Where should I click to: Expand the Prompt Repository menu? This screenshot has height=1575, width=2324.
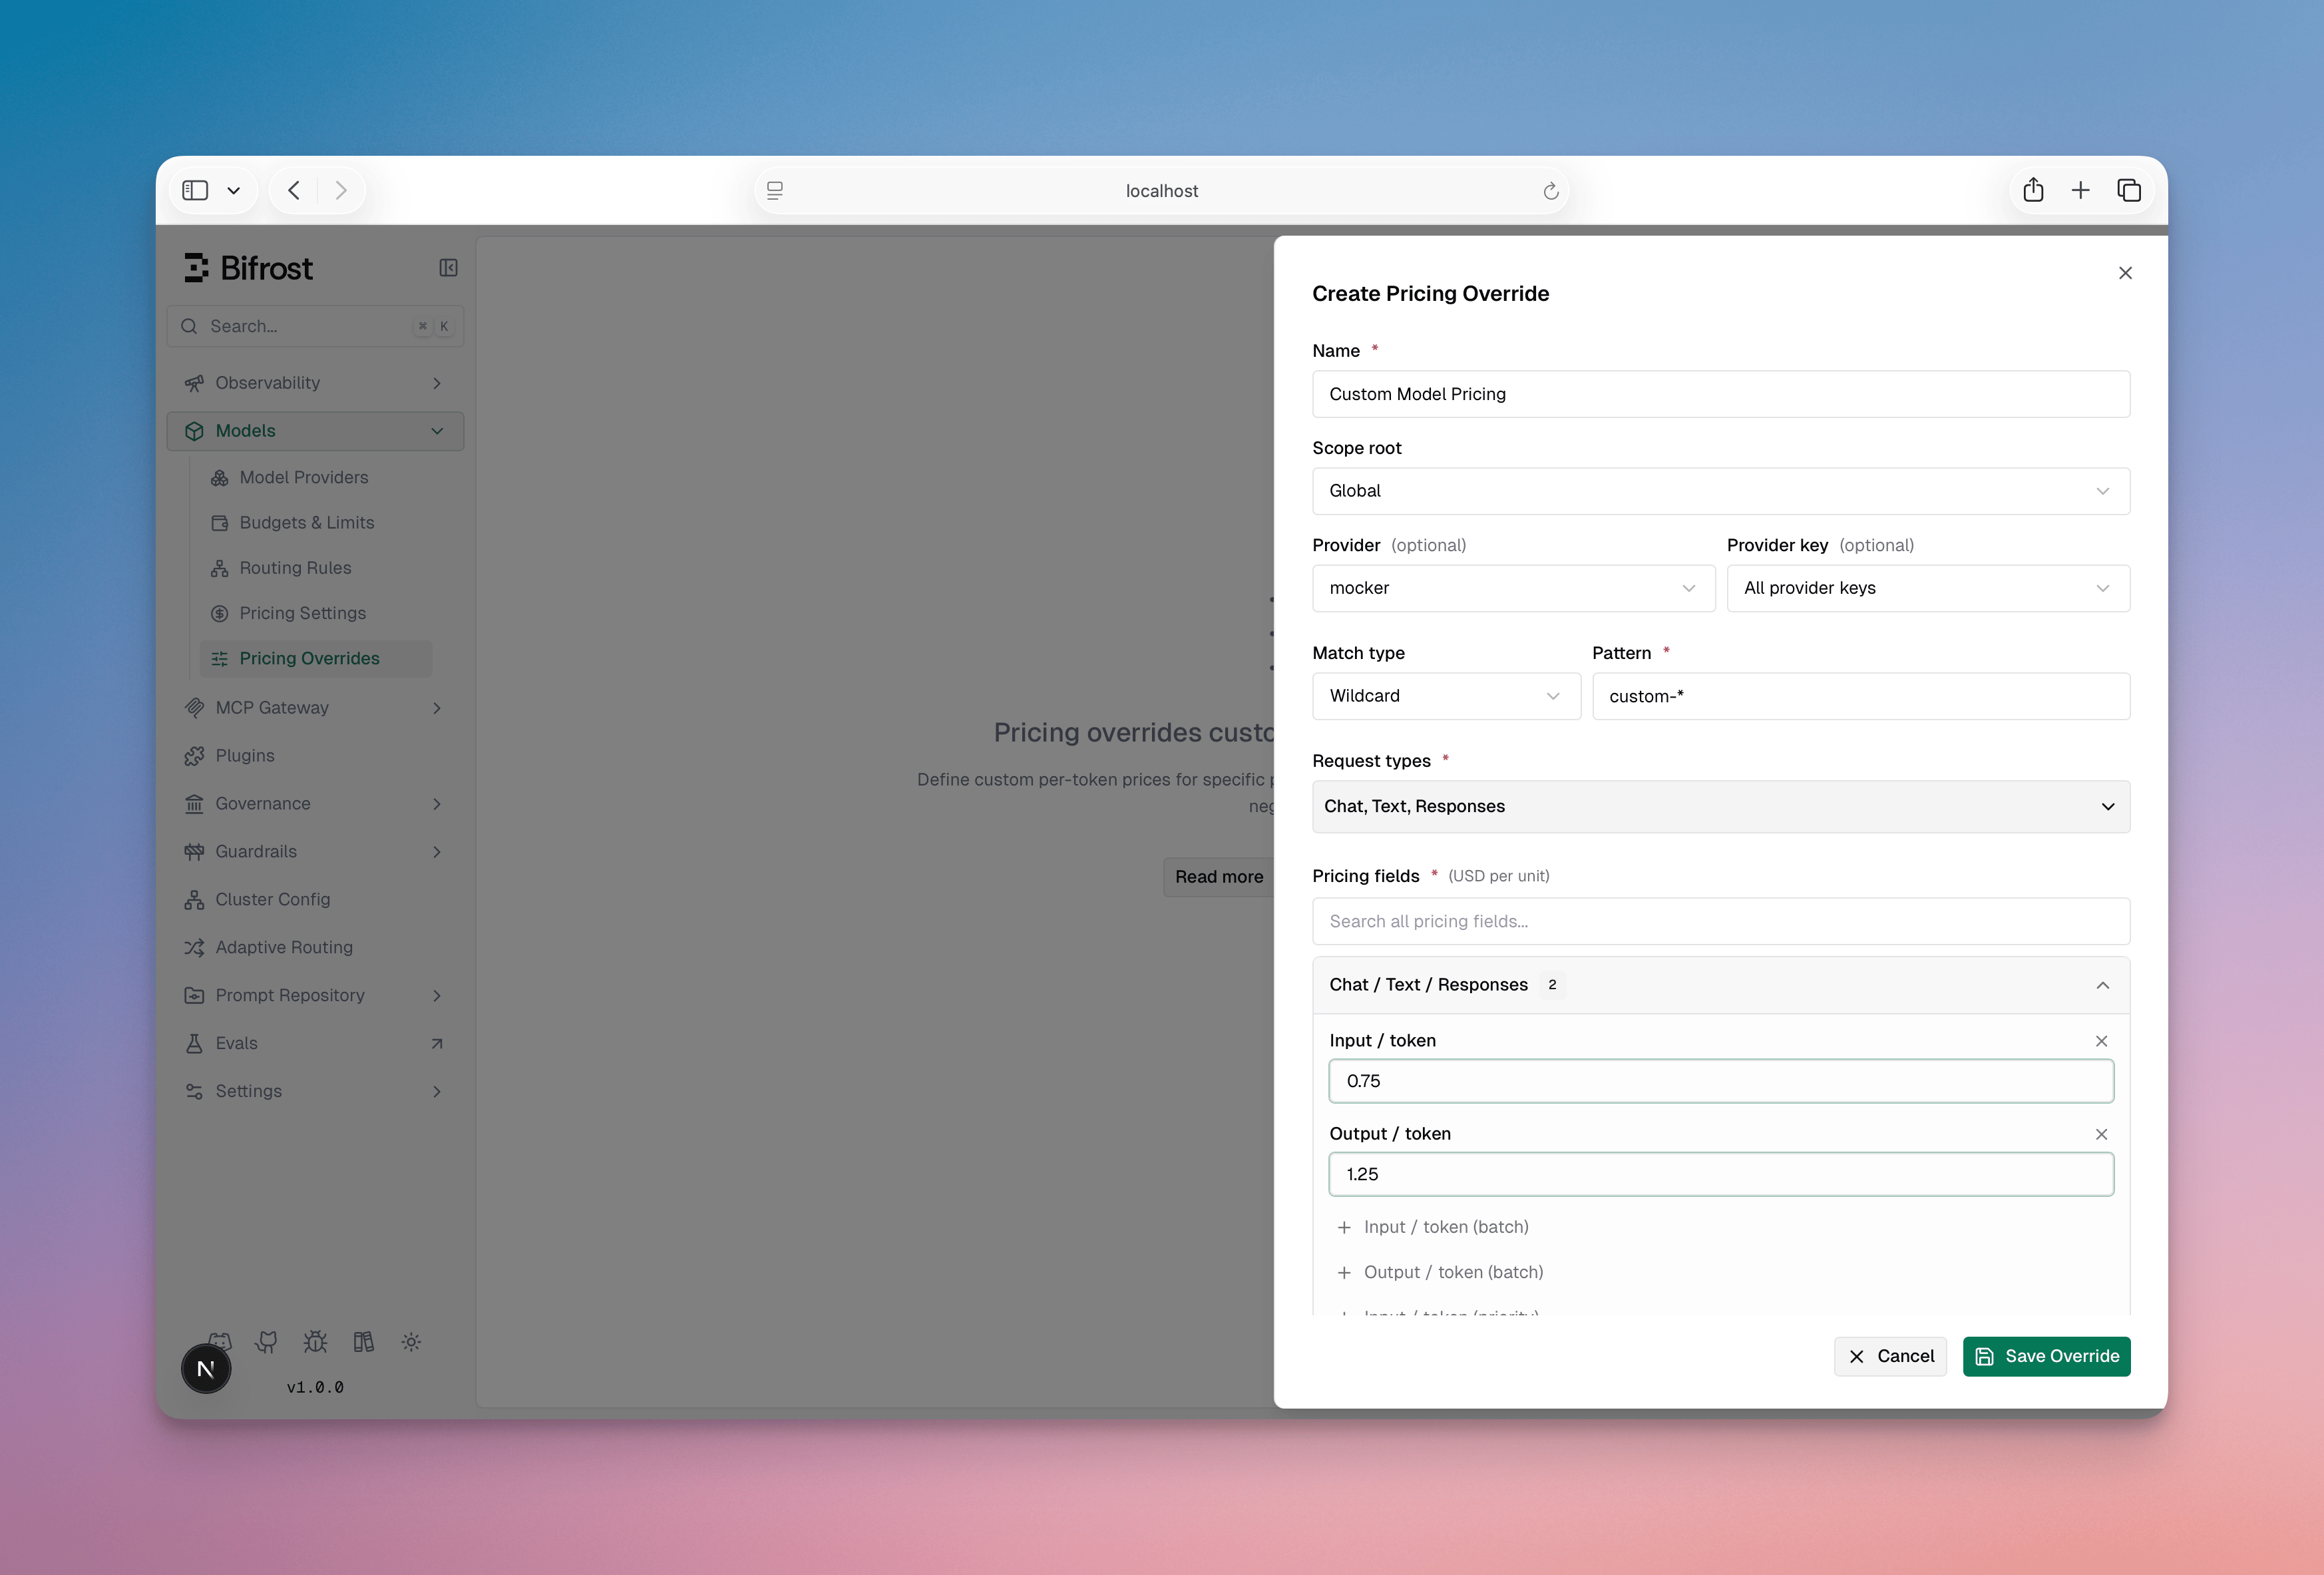(315, 995)
